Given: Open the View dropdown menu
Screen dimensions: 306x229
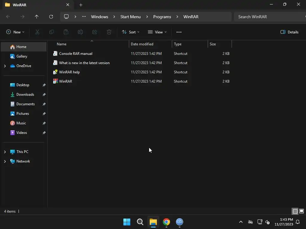Looking at the screenshot, I should (157, 32).
